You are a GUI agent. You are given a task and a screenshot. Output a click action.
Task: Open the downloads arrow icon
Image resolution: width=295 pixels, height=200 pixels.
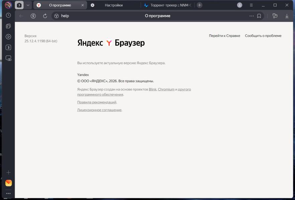coord(287,16)
